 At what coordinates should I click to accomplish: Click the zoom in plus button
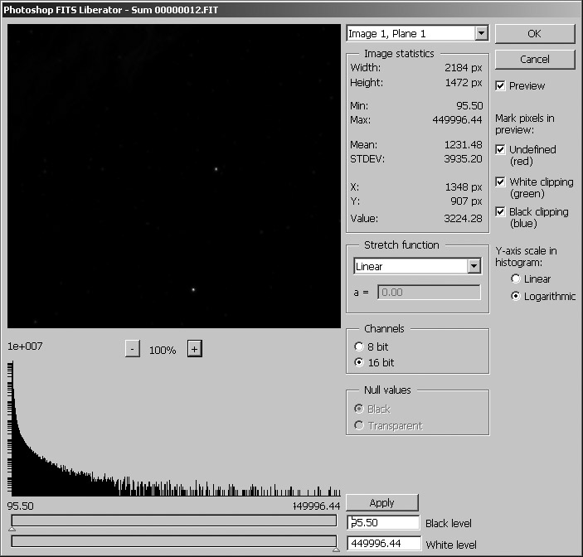[x=194, y=349]
